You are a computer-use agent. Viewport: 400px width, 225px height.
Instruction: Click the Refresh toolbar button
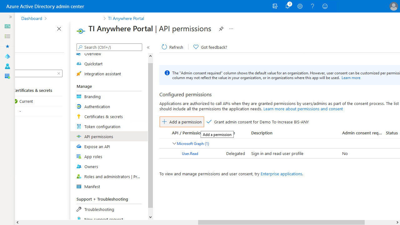172,47
